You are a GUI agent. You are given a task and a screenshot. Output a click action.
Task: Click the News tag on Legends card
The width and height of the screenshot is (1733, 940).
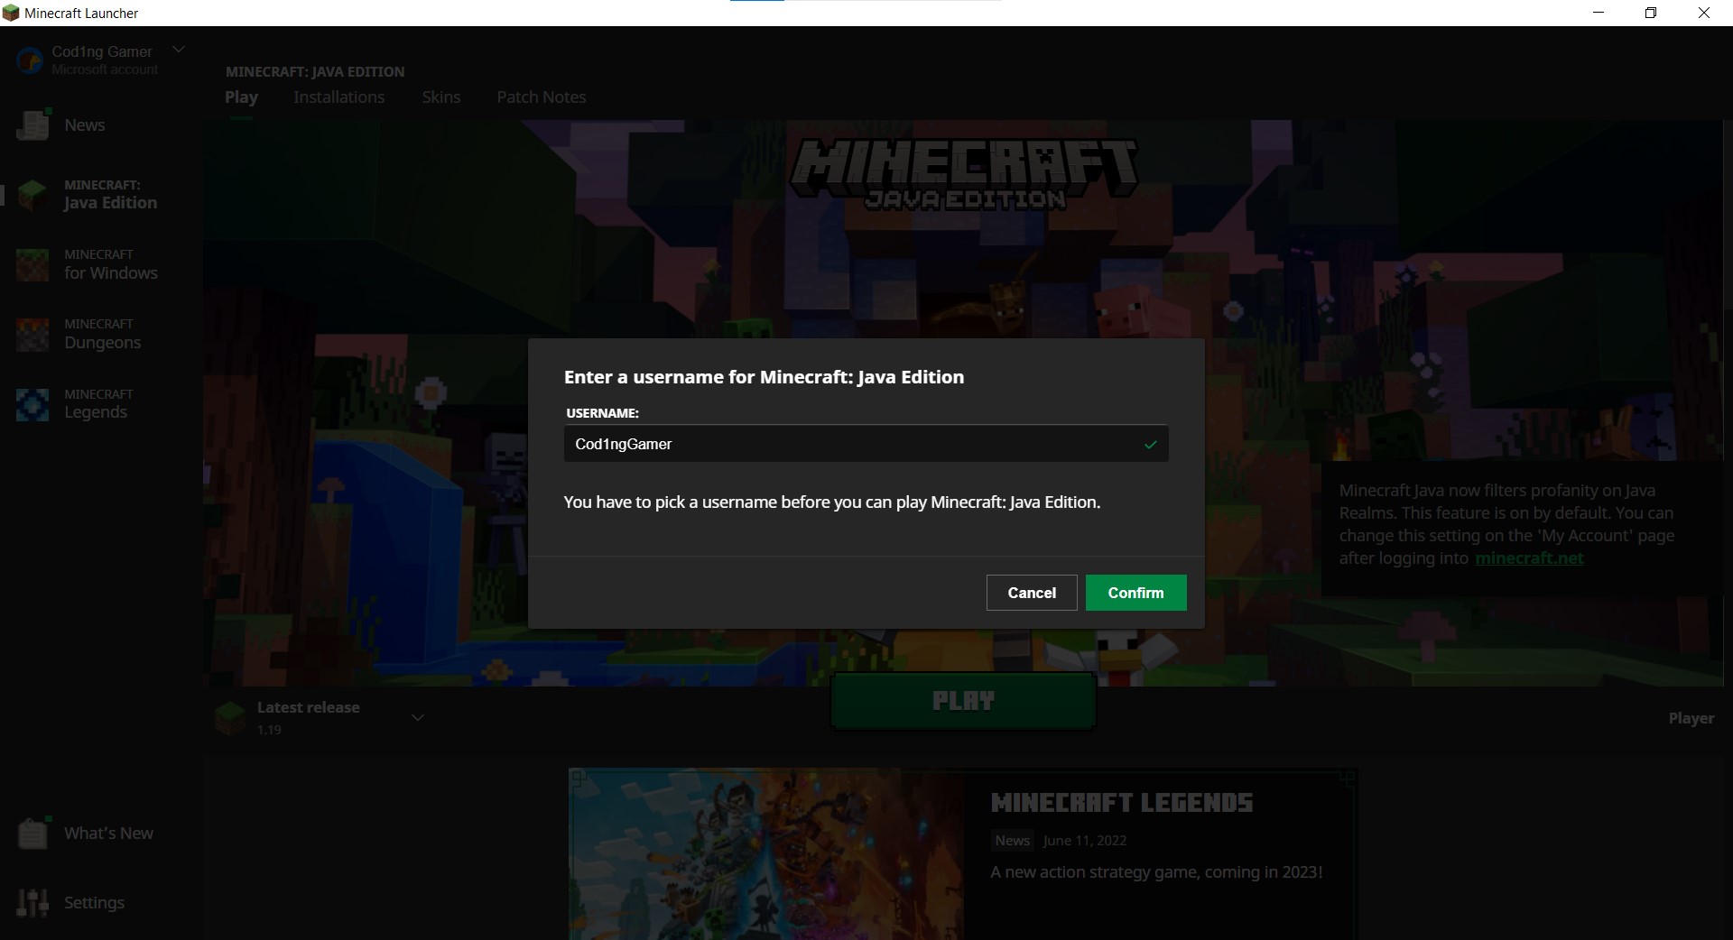pos(1012,841)
